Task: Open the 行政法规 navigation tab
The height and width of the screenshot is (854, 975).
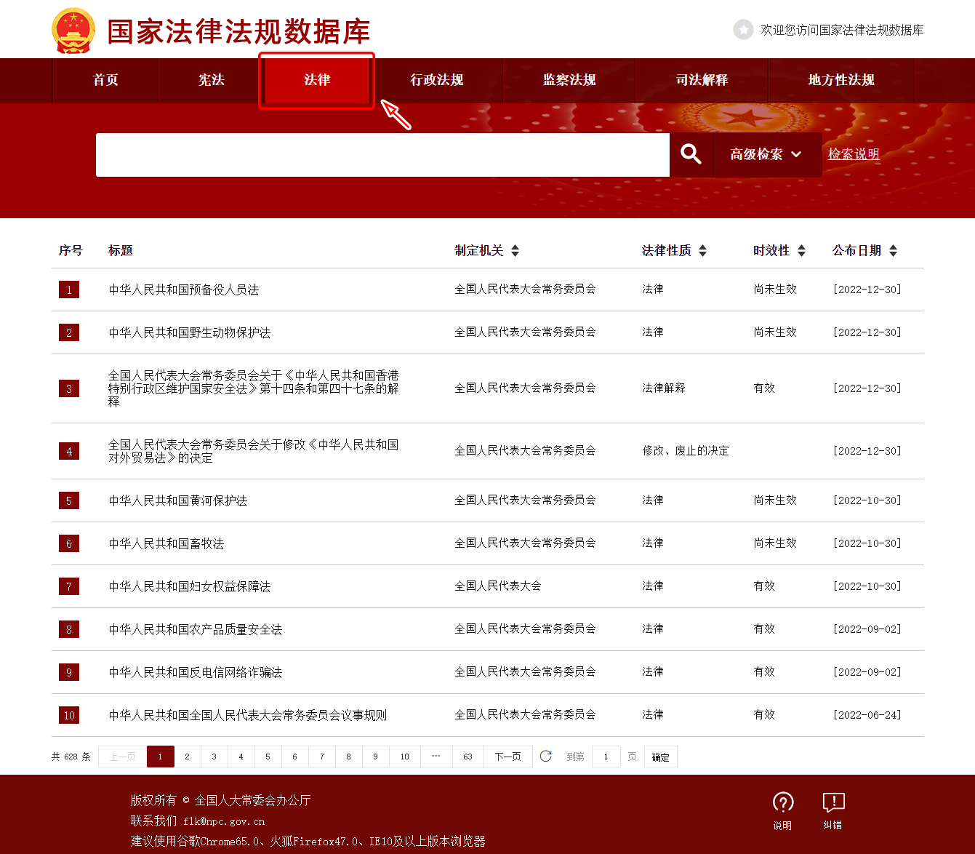Action: 437,80
